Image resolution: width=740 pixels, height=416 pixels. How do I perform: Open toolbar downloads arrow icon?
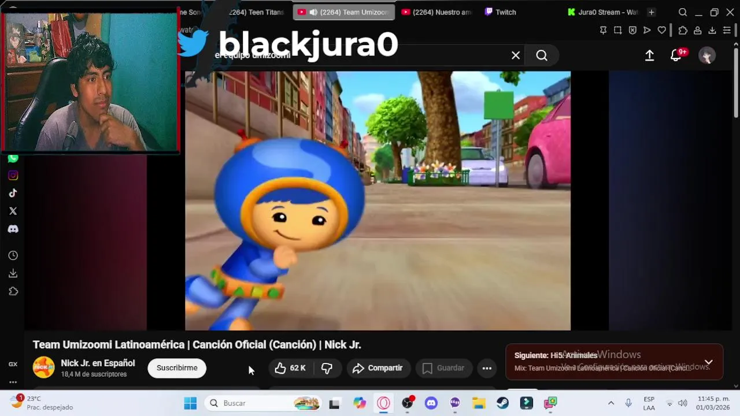712,30
